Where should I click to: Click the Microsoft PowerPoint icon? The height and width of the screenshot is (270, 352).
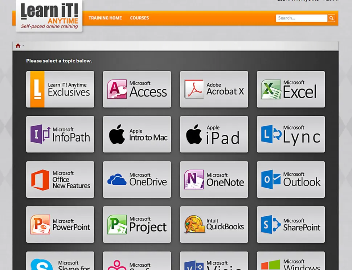click(40, 224)
